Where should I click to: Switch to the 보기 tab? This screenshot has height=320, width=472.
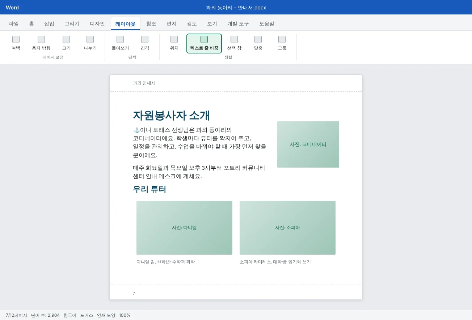pyautogui.click(x=212, y=24)
